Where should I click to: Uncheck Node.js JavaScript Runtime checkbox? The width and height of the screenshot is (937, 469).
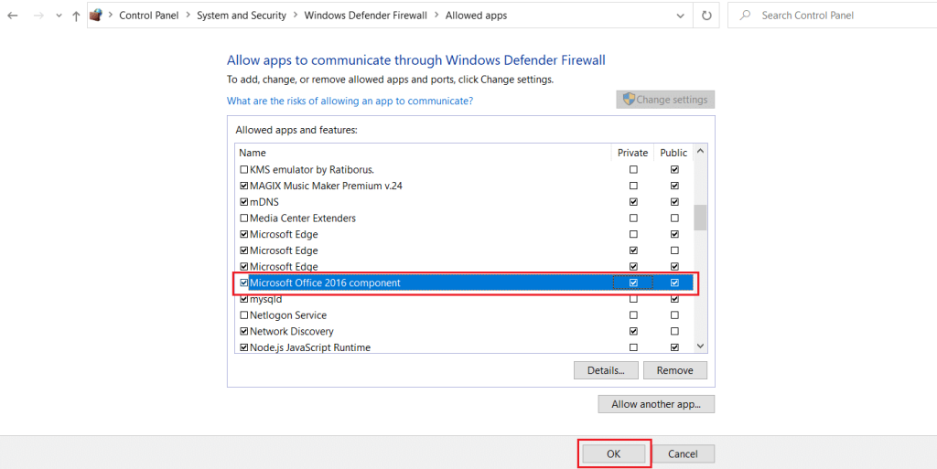point(243,347)
